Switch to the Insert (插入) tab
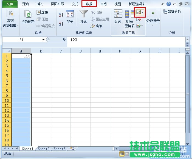 tap(40, 4)
